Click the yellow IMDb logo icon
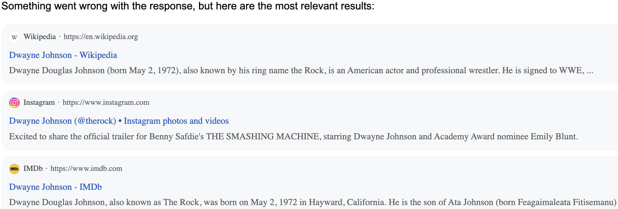The image size is (618, 209). (x=14, y=169)
